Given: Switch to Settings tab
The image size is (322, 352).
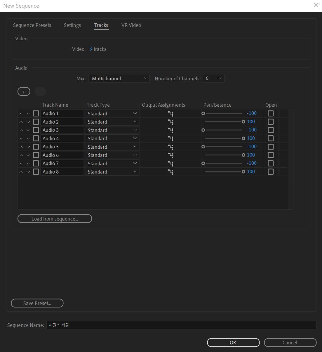Looking at the screenshot, I should 72,25.
